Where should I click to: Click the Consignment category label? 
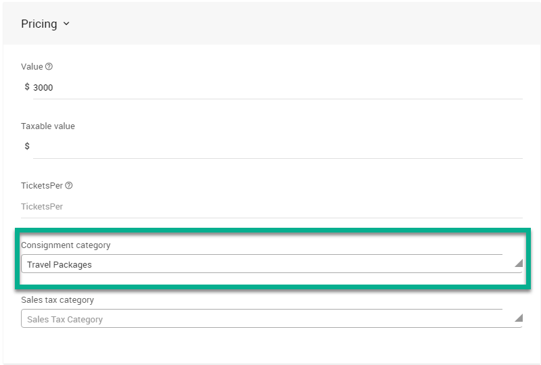[x=66, y=245]
